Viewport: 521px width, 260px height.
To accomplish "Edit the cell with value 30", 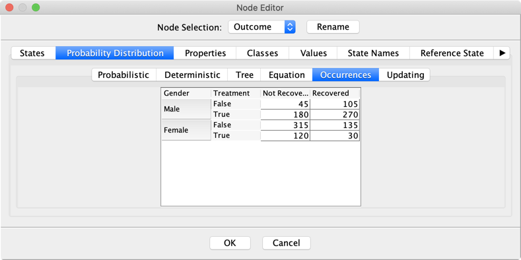I will pos(335,136).
